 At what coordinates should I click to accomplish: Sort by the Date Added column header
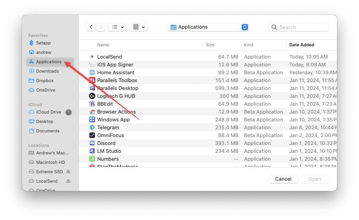[302, 45]
